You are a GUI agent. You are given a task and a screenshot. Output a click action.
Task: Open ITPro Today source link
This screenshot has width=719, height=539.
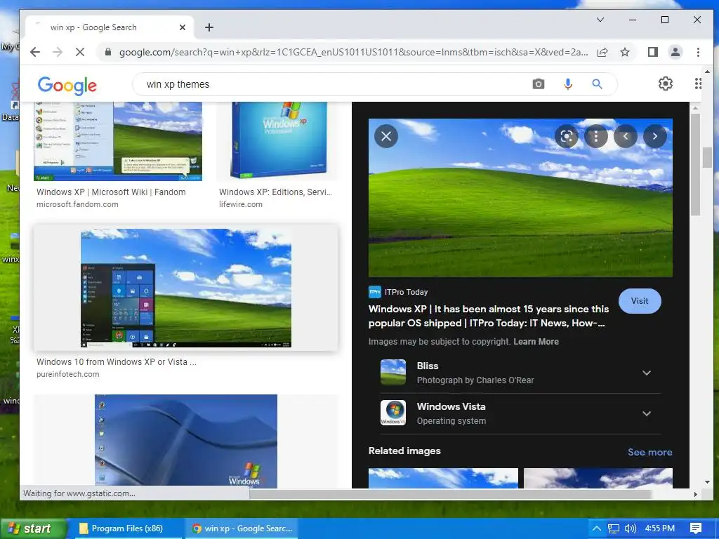click(x=398, y=292)
